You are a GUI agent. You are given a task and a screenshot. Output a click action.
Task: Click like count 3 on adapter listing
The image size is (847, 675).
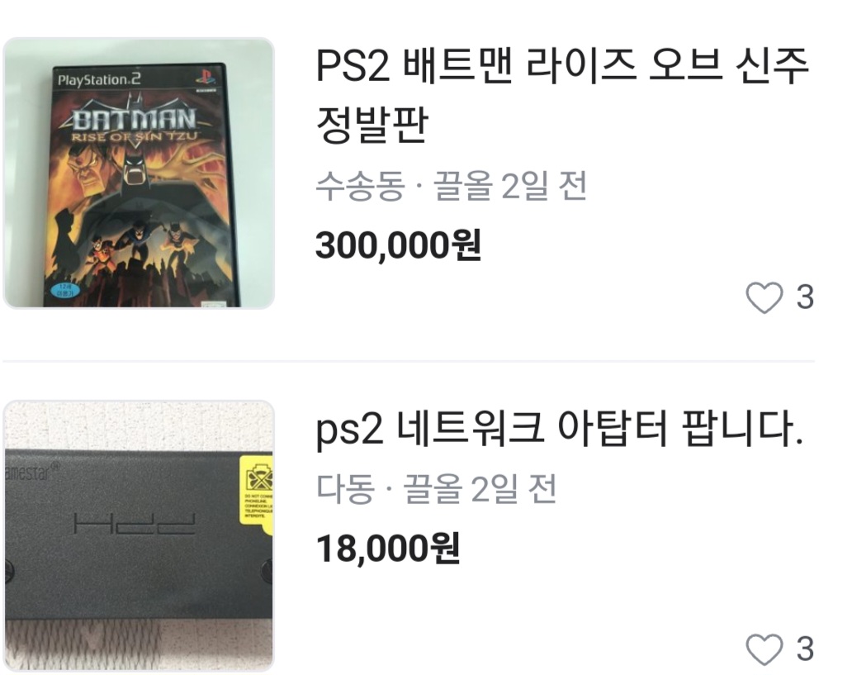[805, 649]
